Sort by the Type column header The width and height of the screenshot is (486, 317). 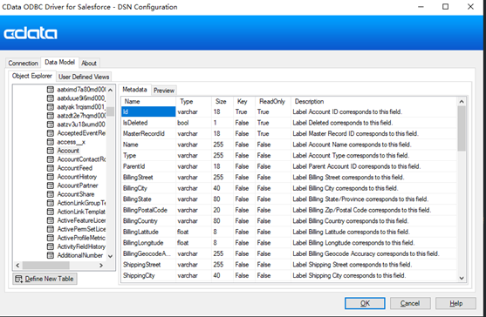(194, 101)
